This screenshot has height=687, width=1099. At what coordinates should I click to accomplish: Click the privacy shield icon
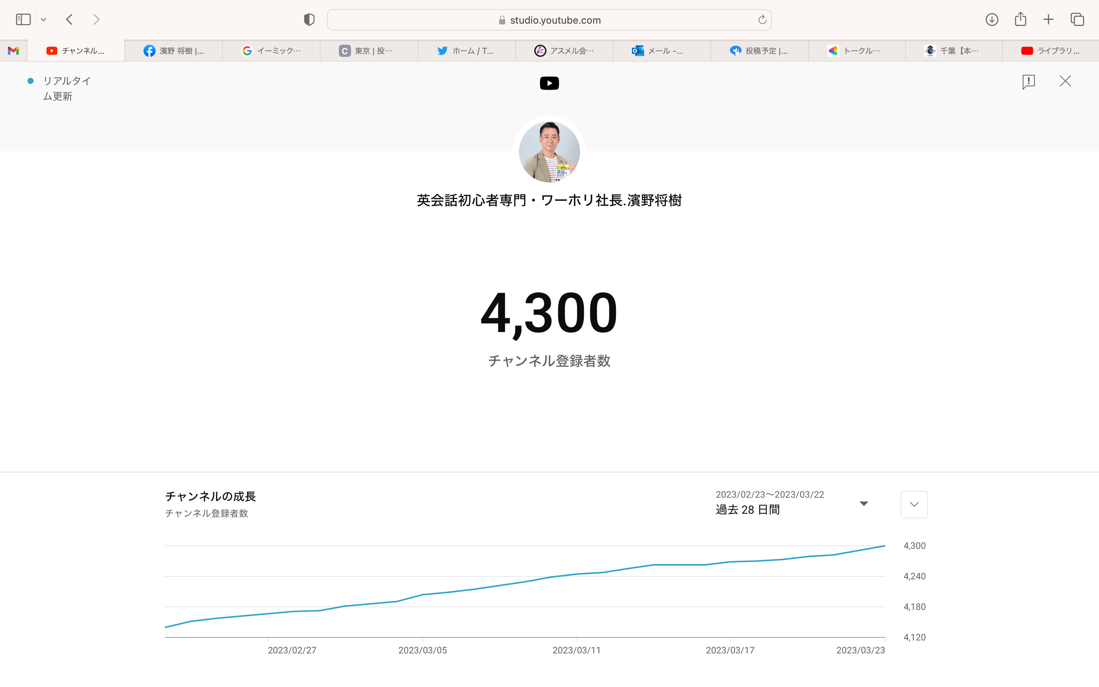(309, 19)
